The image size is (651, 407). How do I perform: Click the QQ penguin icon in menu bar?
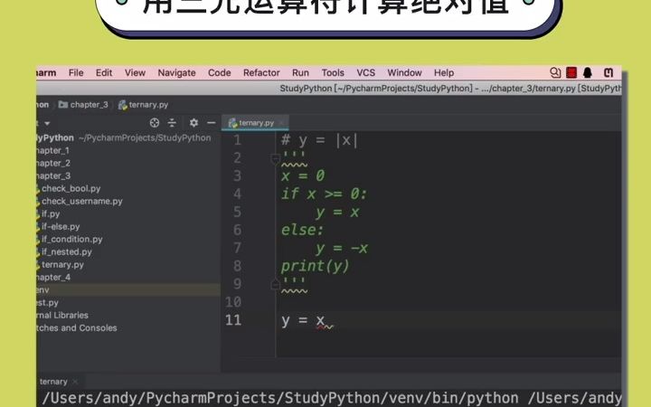(588, 72)
